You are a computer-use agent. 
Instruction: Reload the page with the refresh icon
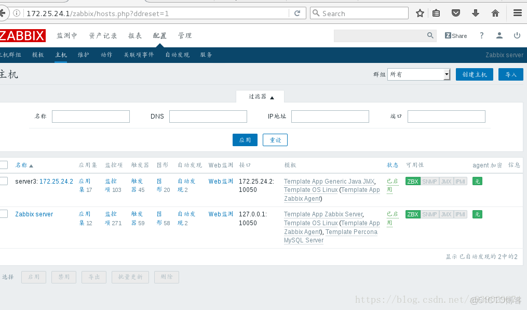click(296, 13)
